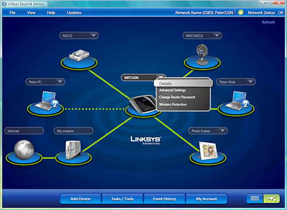The width and height of the screenshot is (287, 210).
Task: Click the green Network Status checkmark icon
Action: (x=241, y=13)
